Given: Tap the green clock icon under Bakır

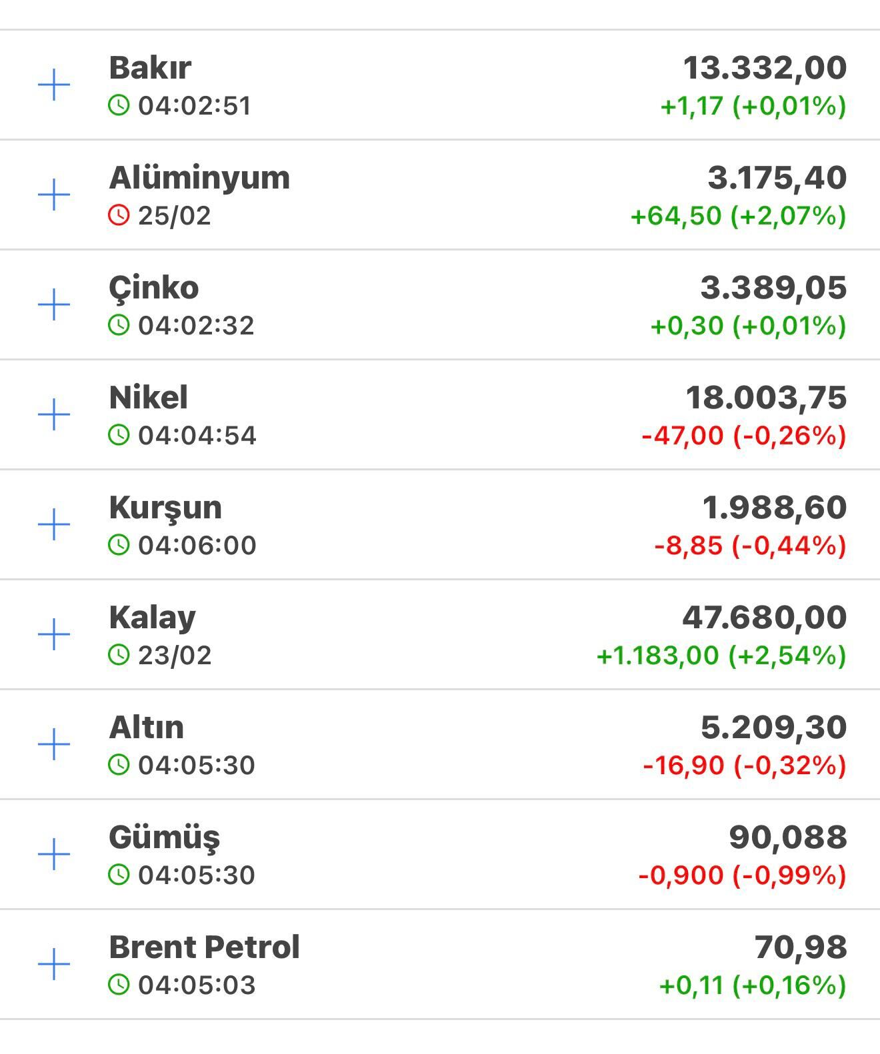Looking at the screenshot, I should point(119,105).
